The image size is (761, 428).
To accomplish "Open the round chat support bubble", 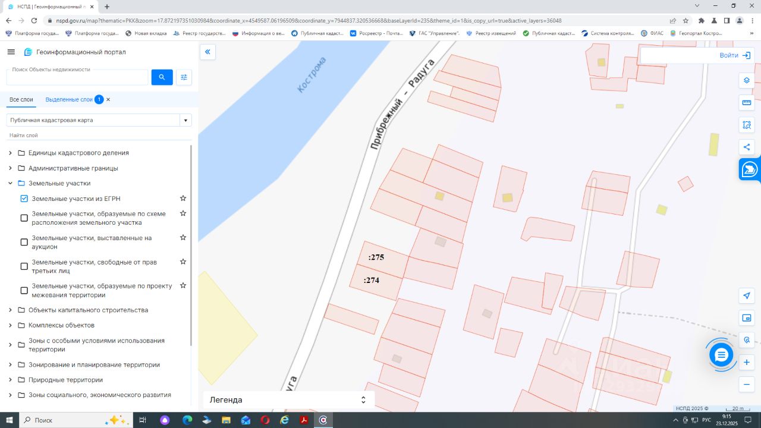I will (721, 355).
